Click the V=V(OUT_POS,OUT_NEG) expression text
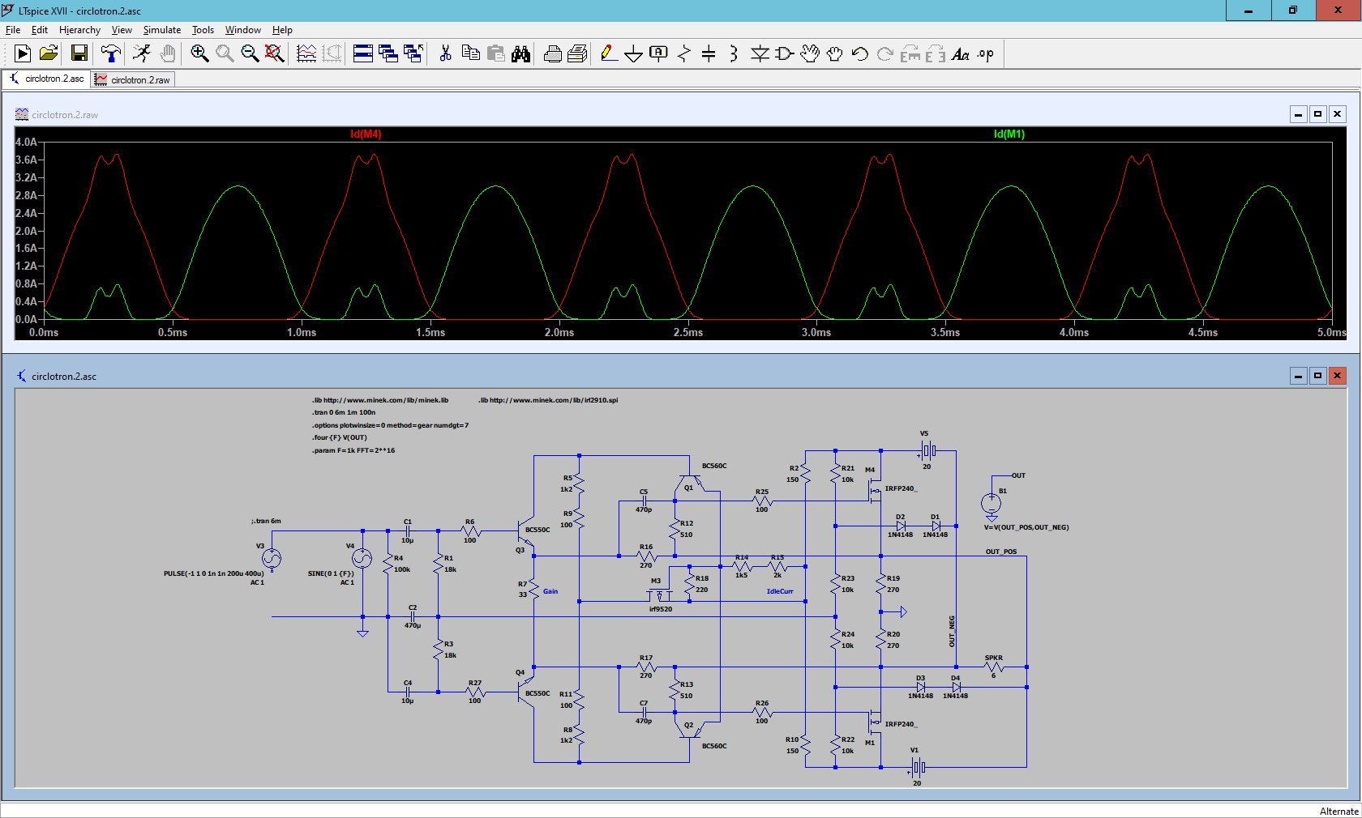1362x818 pixels. [x=1026, y=527]
